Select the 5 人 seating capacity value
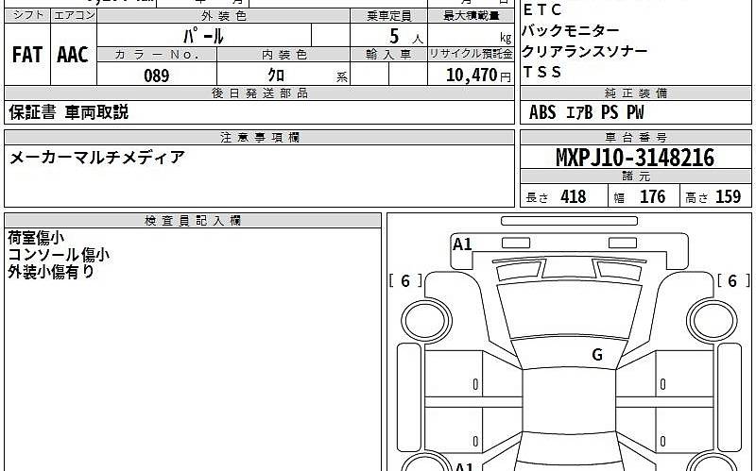Viewport: 756px width, 471px height. point(405,37)
